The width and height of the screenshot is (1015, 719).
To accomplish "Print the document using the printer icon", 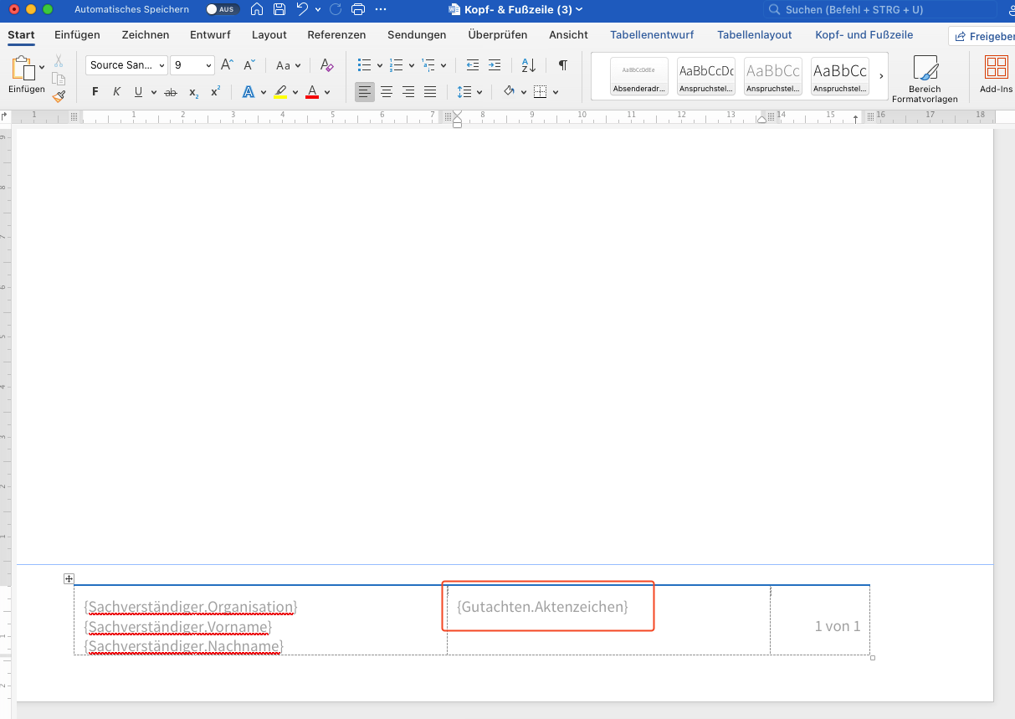I will pyautogui.click(x=358, y=10).
